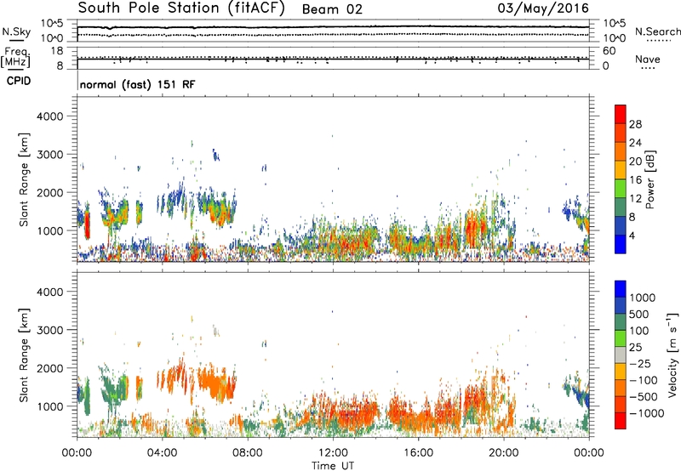Click the 'Time UT' axis label
The image size is (681, 471).
coord(333,465)
